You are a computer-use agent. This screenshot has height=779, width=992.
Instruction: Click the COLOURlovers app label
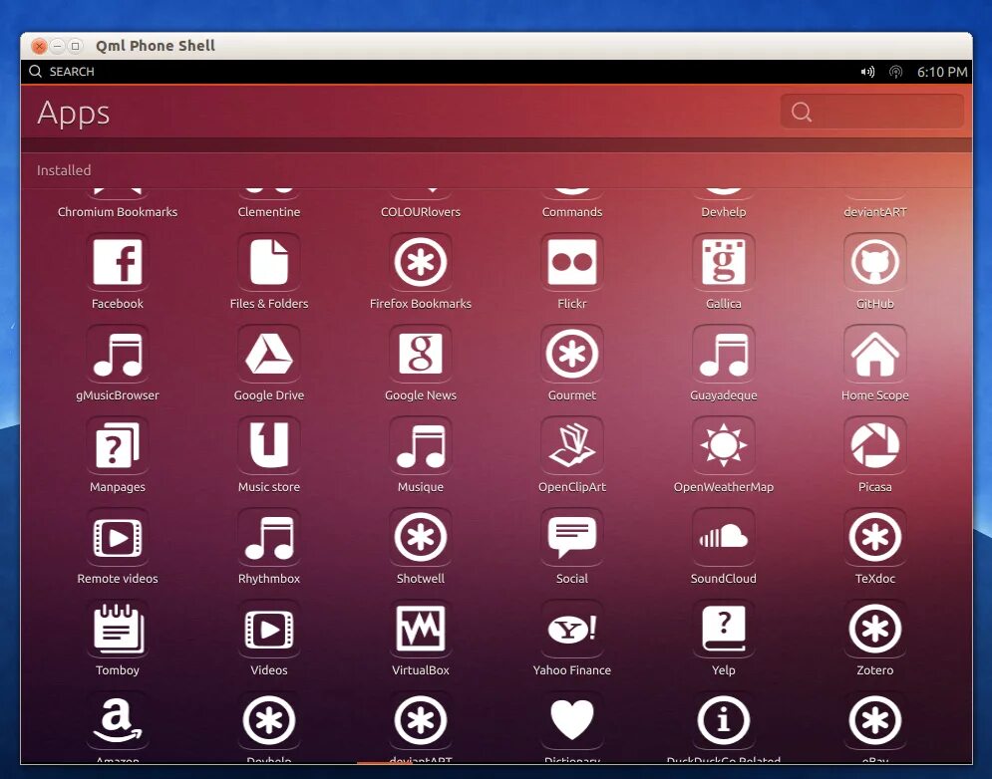[420, 212]
